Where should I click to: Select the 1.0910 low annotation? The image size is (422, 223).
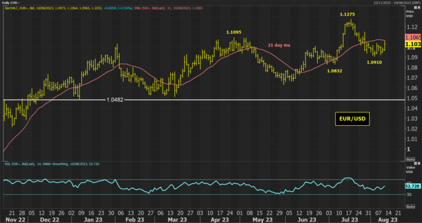(374, 63)
